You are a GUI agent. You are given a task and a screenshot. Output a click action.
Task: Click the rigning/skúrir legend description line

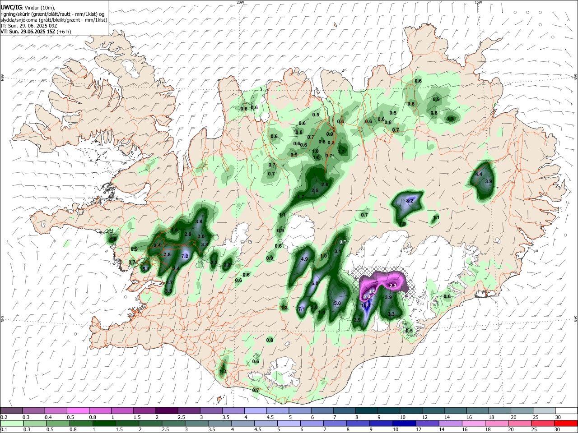pos(53,14)
